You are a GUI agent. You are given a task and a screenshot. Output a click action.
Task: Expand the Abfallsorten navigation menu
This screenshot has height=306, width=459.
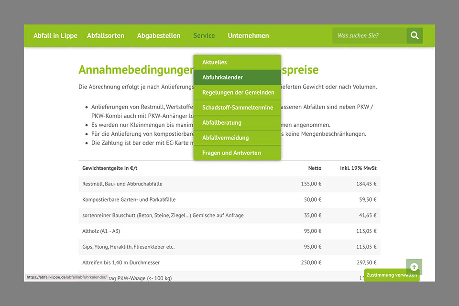tap(106, 35)
